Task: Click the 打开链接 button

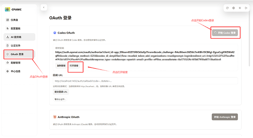Action: click(74, 66)
